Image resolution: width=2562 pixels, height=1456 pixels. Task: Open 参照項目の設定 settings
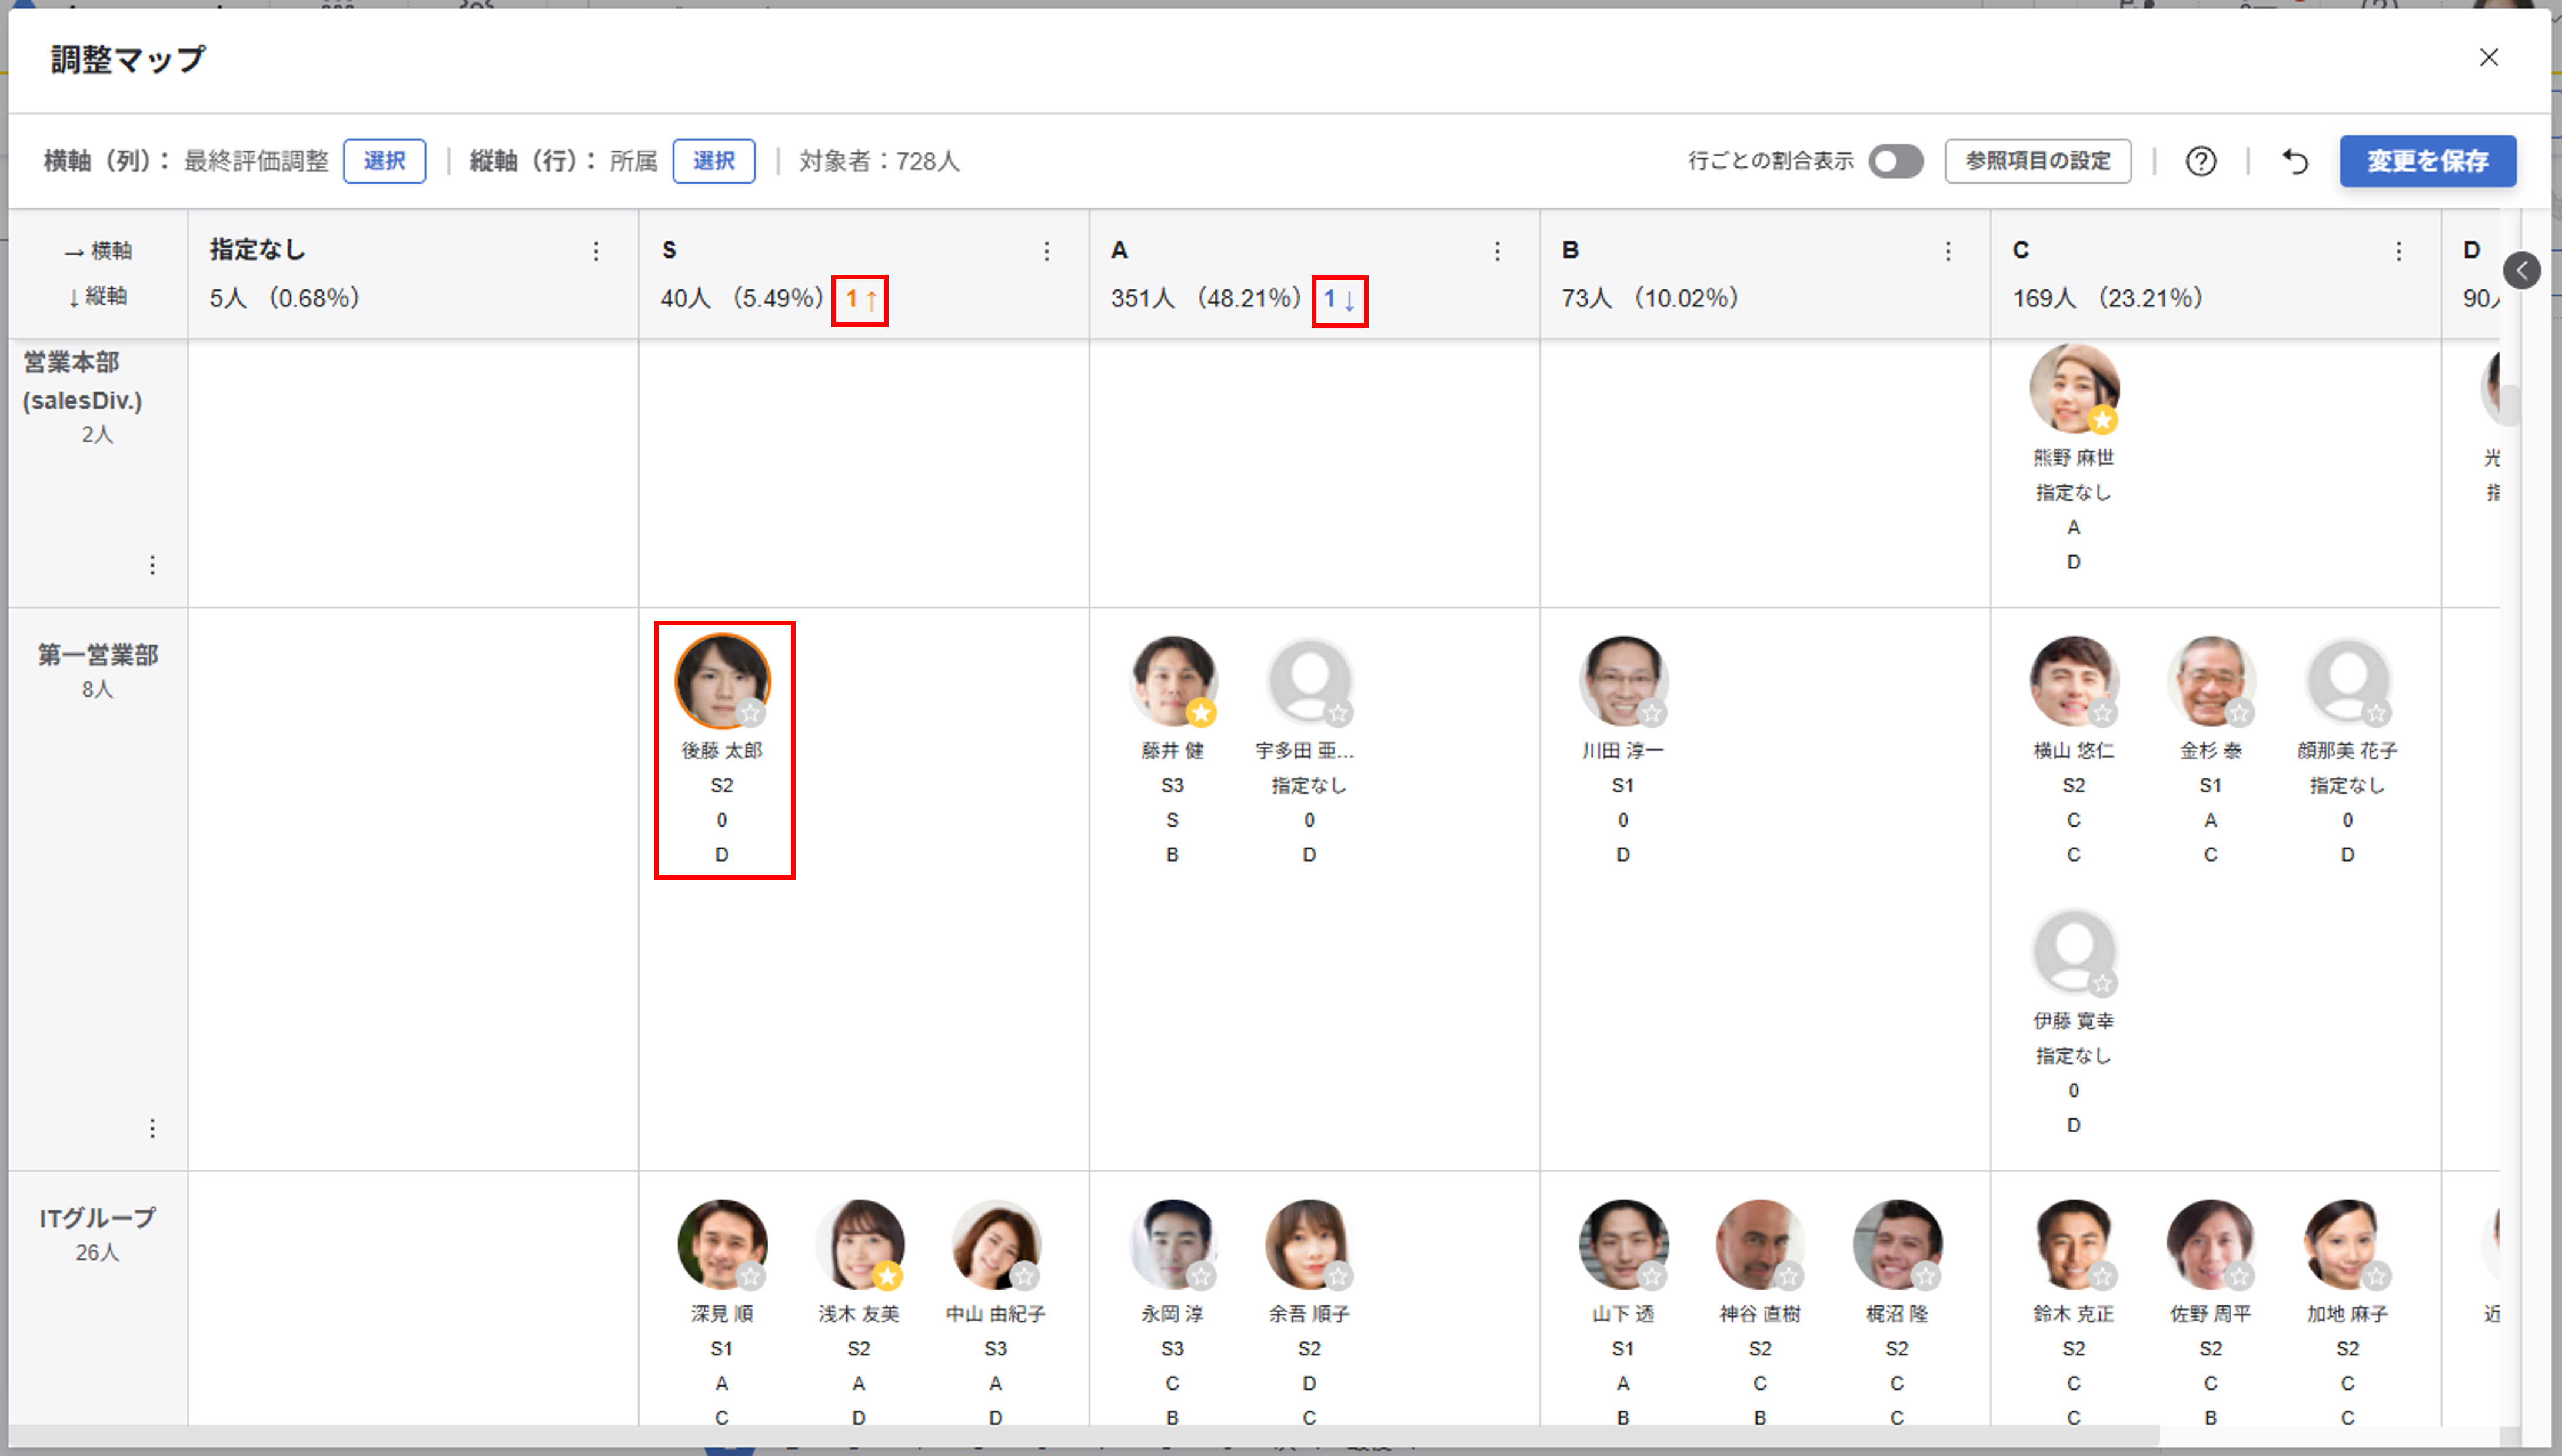point(2037,161)
